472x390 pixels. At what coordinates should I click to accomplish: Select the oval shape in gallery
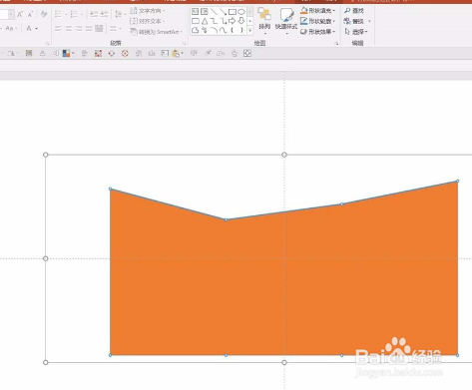[241, 12]
